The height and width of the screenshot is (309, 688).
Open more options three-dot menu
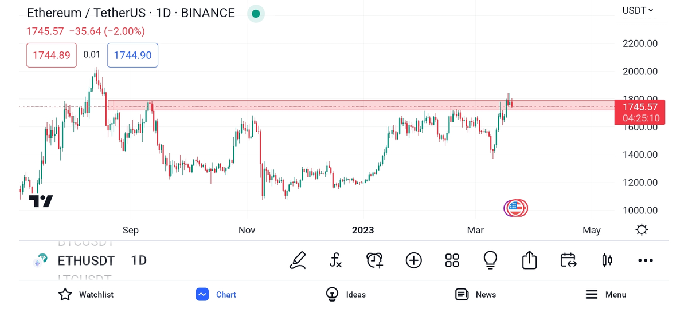(x=645, y=260)
